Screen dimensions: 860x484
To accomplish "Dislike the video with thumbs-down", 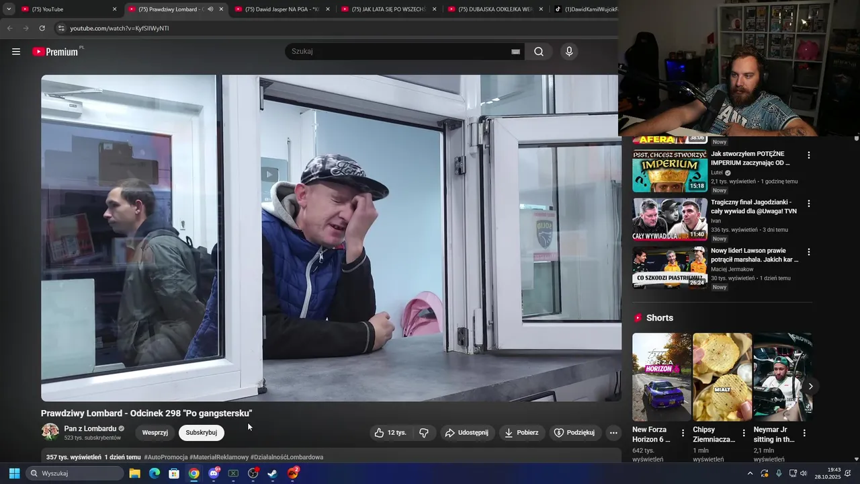I will pyautogui.click(x=424, y=433).
